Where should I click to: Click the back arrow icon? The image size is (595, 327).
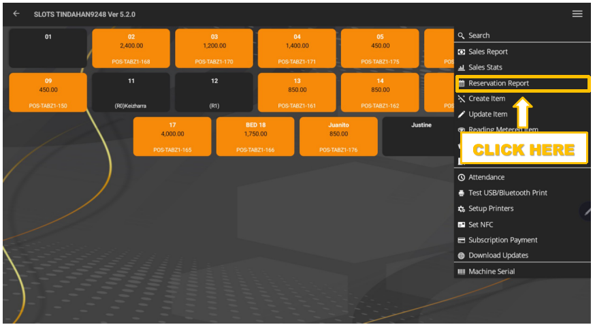click(16, 14)
